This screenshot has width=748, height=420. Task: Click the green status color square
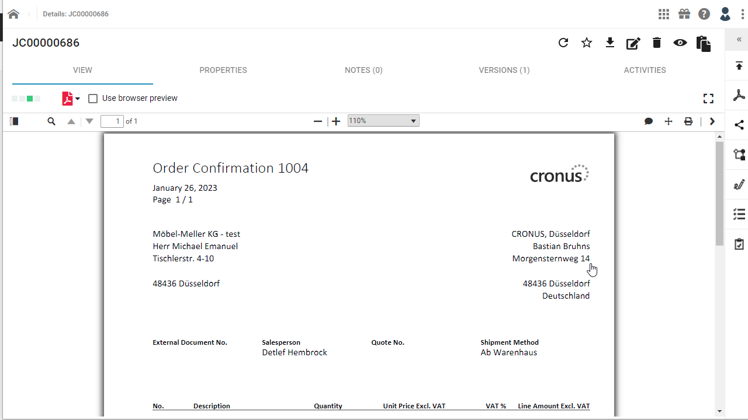click(x=30, y=99)
